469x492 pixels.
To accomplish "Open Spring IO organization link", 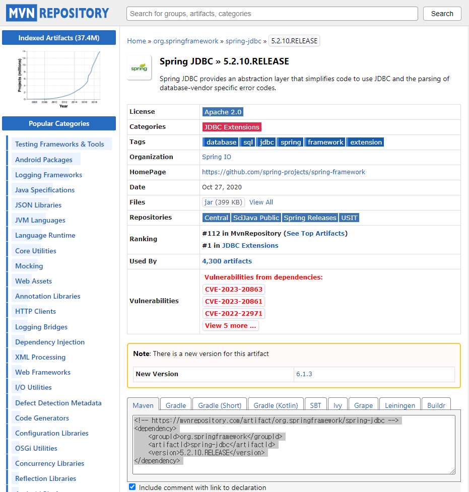I will coord(217,157).
